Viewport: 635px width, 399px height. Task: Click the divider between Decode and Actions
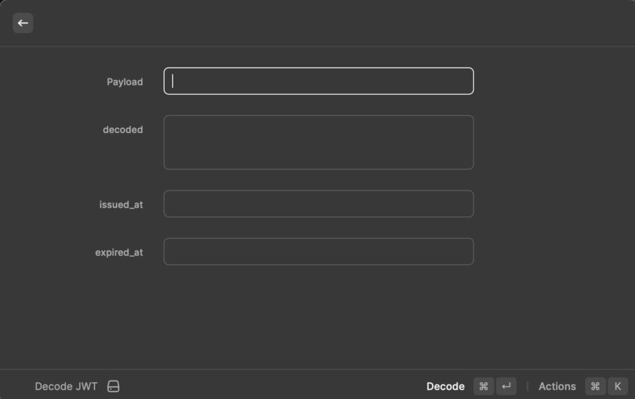point(527,386)
